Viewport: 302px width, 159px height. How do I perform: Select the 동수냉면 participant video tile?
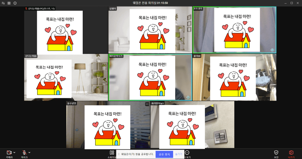(x=108, y=125)
